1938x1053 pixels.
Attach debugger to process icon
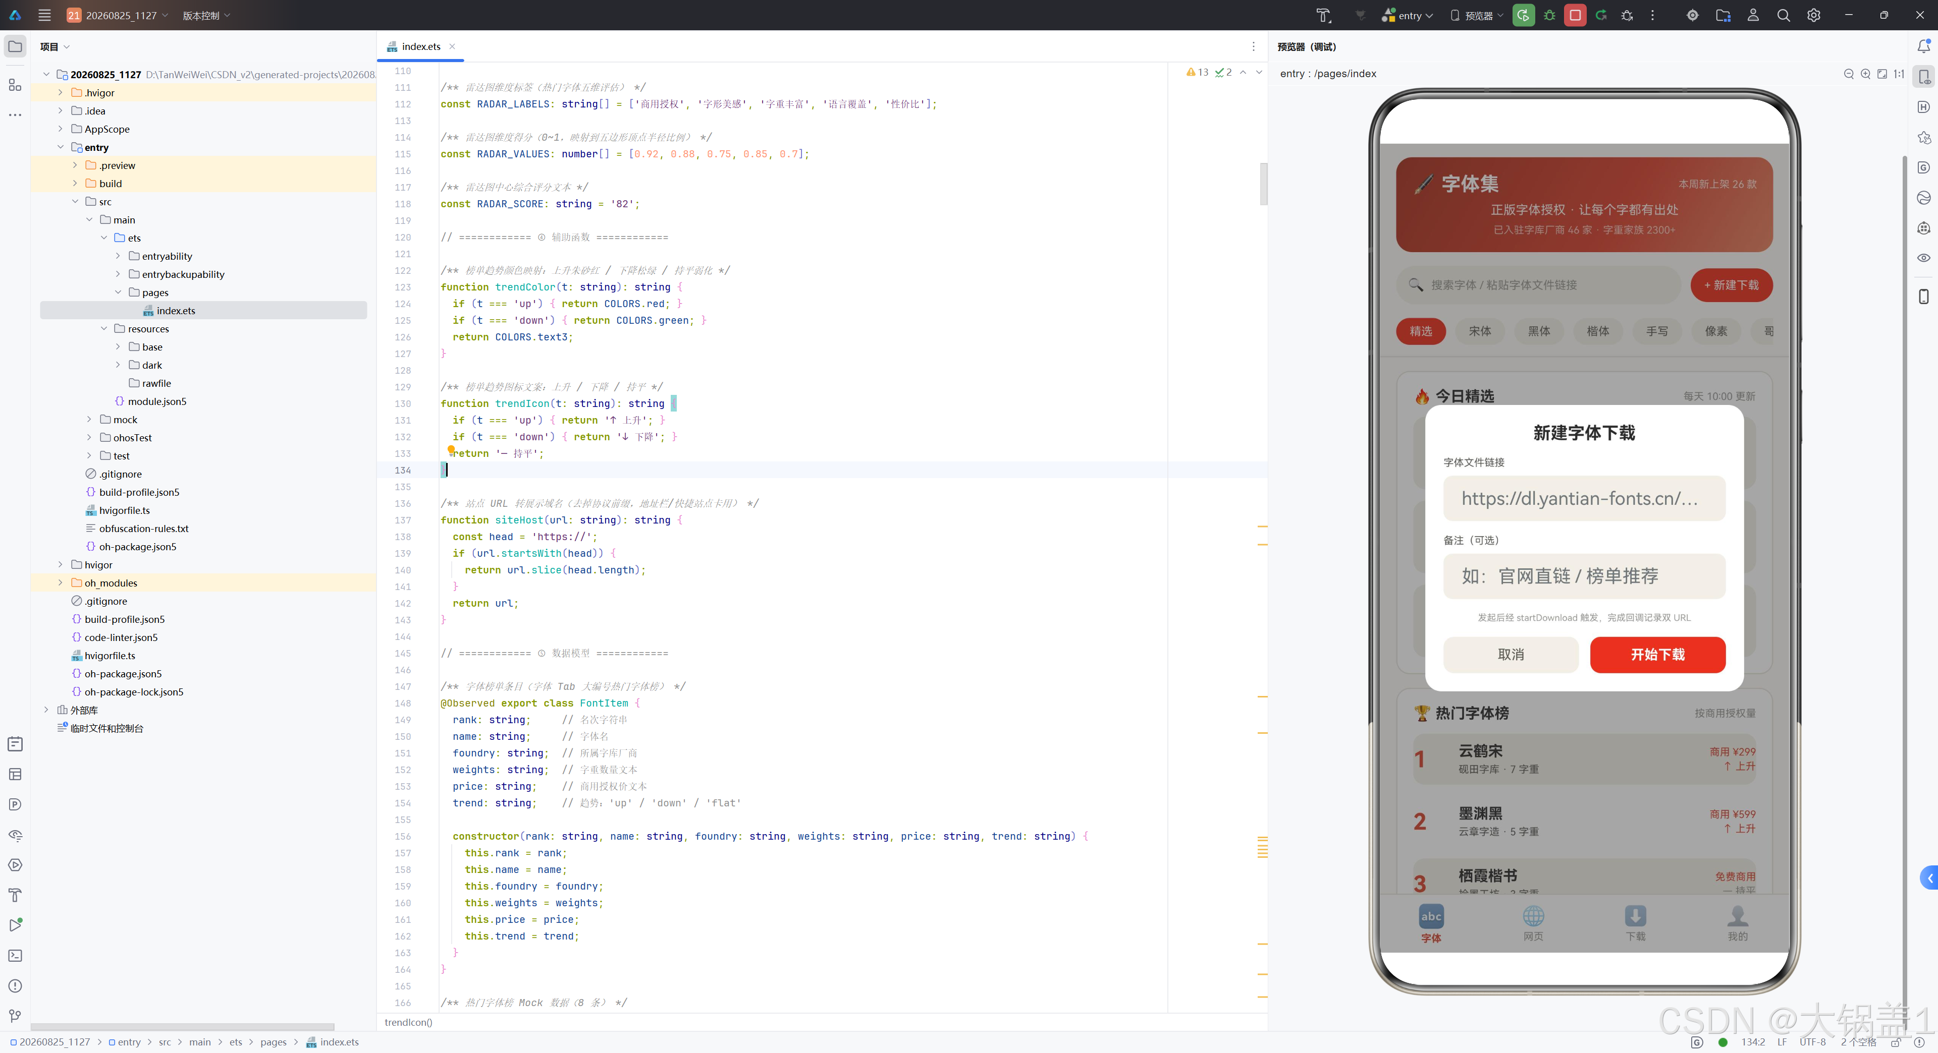pos(1627,15)
